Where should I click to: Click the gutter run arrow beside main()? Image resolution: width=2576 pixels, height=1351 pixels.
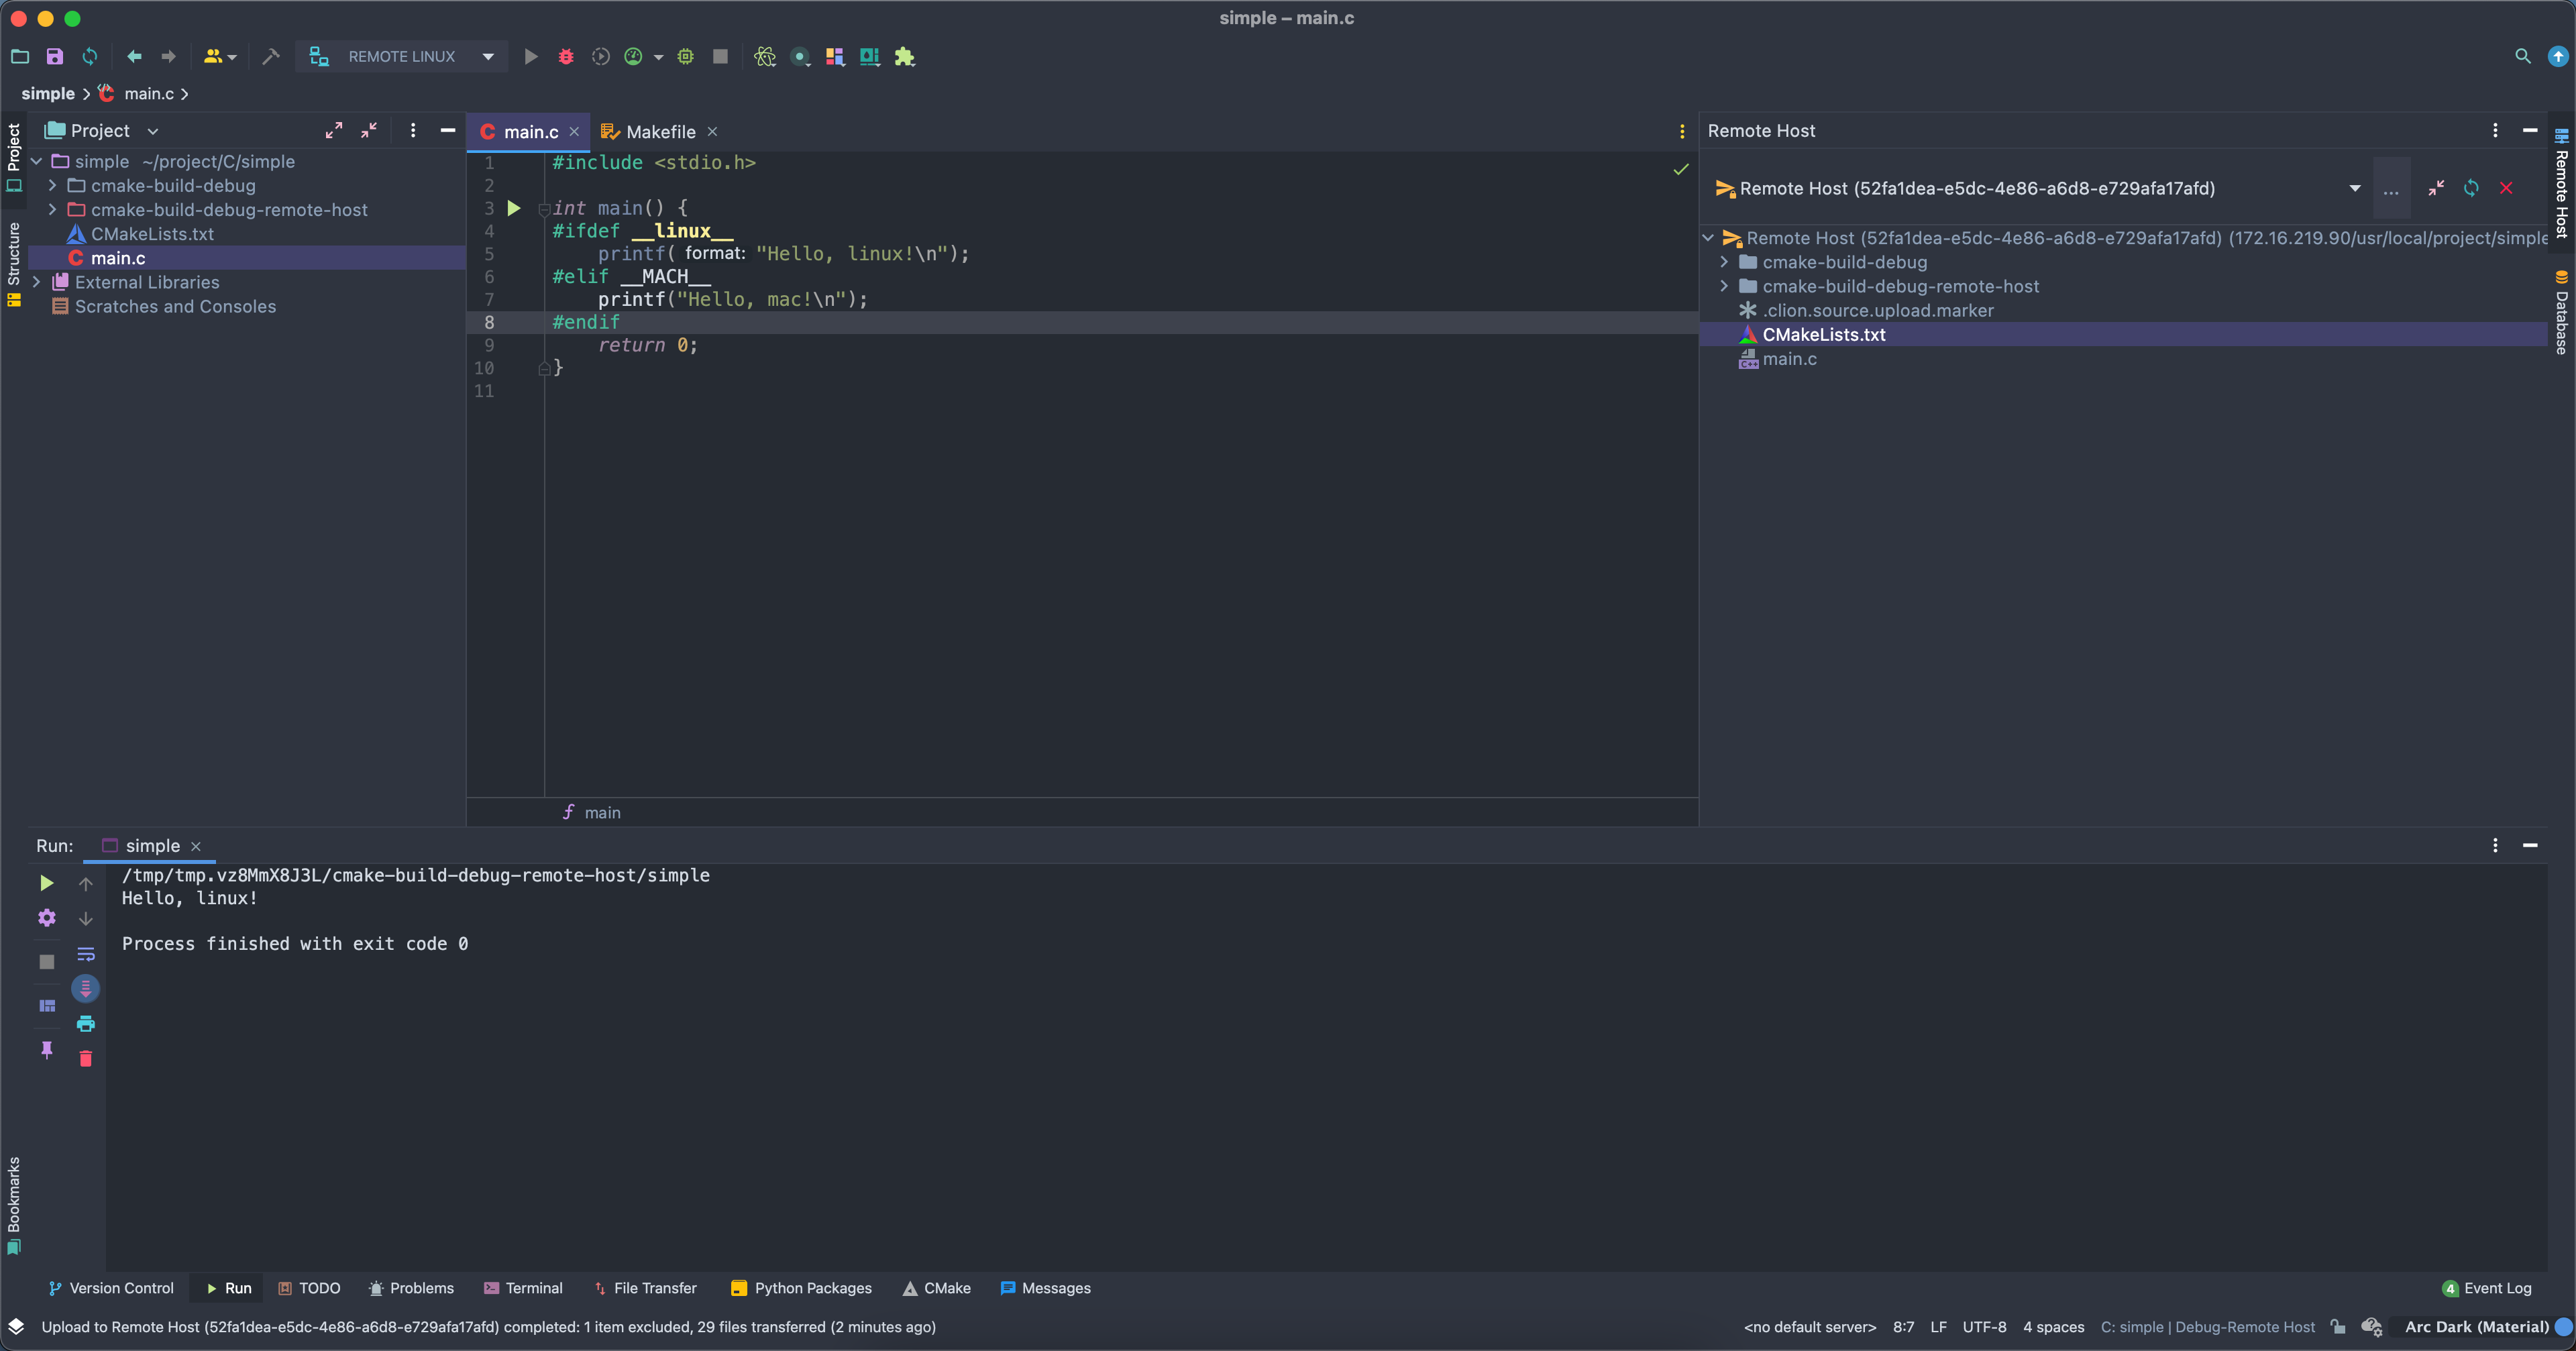[513, 208]
